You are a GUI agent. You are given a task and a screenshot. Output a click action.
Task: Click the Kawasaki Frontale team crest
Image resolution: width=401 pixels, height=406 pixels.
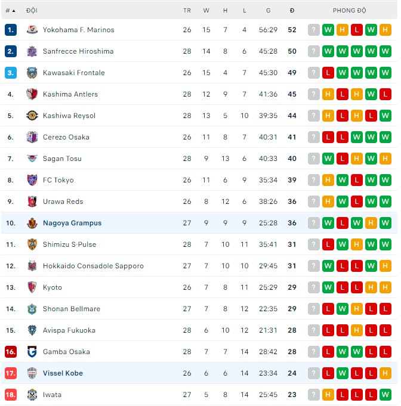(x=32, y=73)
